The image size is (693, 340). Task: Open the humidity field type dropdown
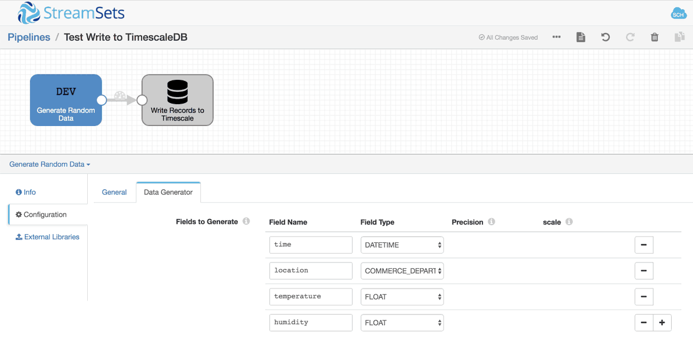tap(402, 323)
